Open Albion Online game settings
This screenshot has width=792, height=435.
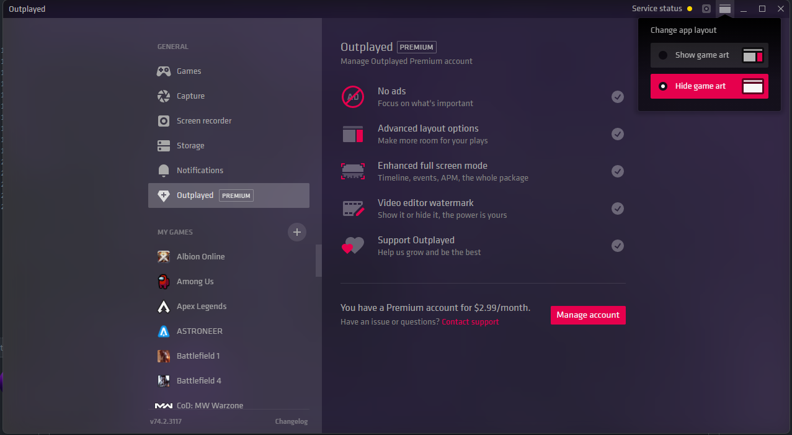[x=229, y=257]
